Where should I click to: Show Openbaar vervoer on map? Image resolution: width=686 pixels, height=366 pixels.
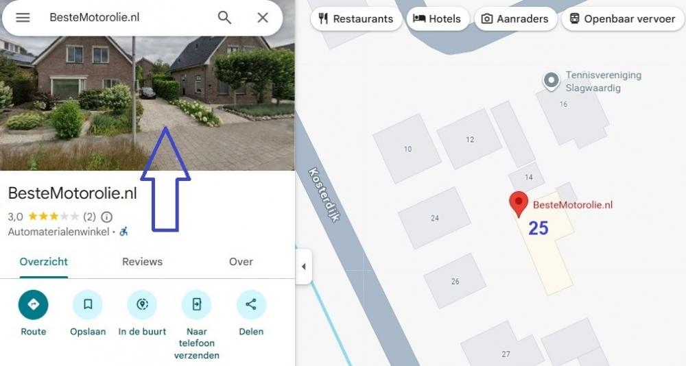[x=623, y=19]
